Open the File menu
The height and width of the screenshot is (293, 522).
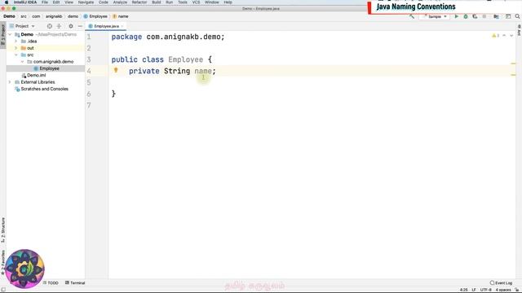tap(45, 2)
